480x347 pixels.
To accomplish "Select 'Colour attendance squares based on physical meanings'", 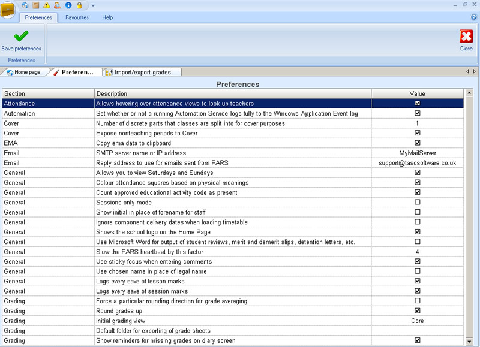I will [233, 183].
